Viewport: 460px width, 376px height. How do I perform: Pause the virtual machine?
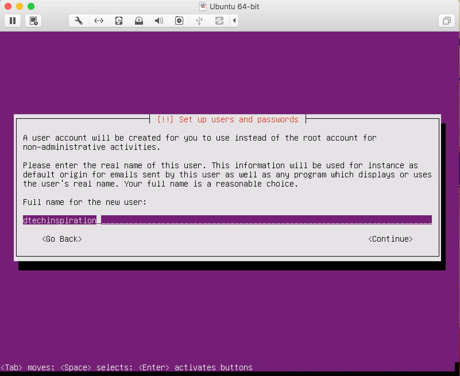coord(13,21)
